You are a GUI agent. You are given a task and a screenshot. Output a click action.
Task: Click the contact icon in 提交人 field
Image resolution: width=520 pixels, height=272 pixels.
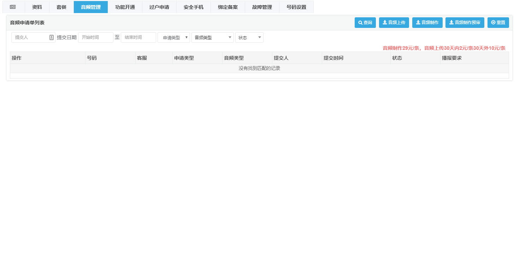(52, 37)
